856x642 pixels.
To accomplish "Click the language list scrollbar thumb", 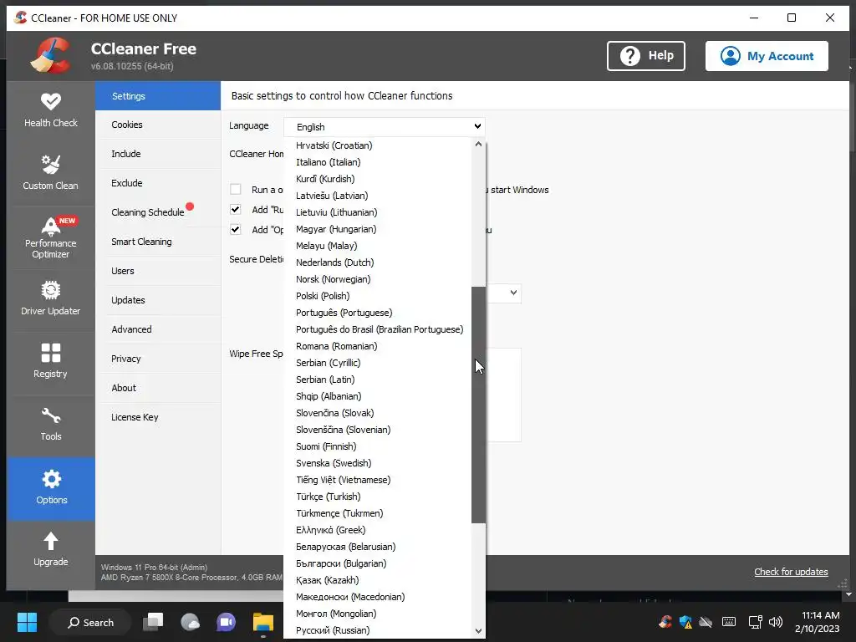I will coord(479,405).
